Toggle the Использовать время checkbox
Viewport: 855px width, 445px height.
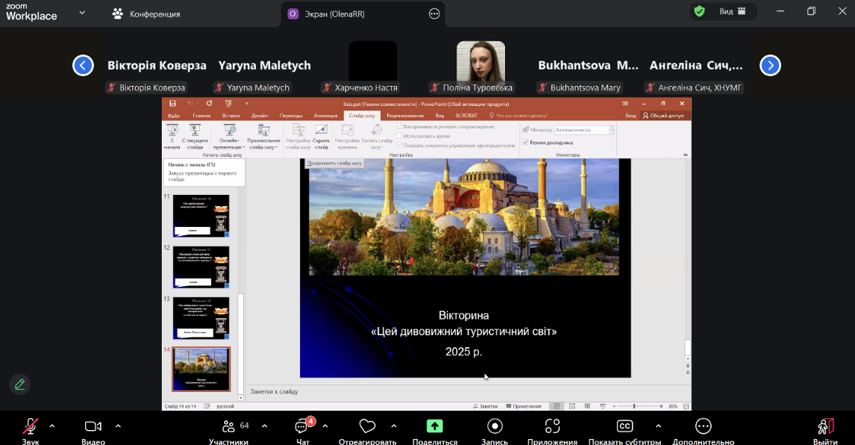pyautogui.click(x=399, y=136)
